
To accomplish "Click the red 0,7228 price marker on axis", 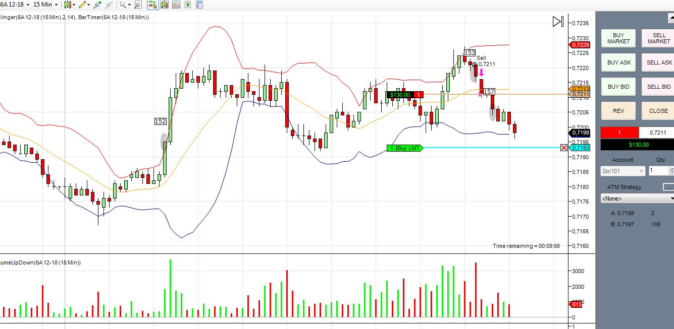I will point(581,45).
